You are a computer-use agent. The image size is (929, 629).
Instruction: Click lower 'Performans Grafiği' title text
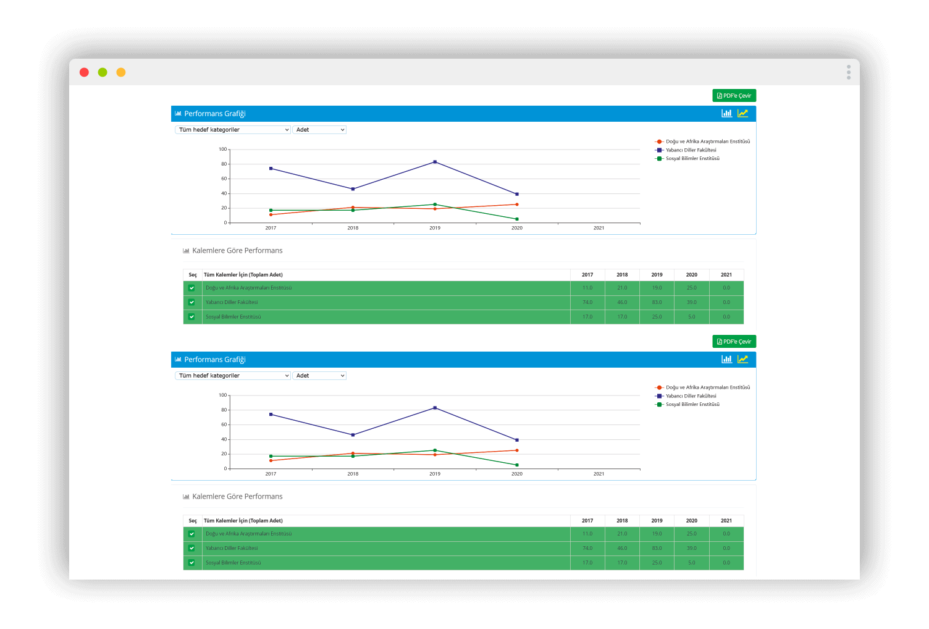pyautogui.click(x=215, y=360)
